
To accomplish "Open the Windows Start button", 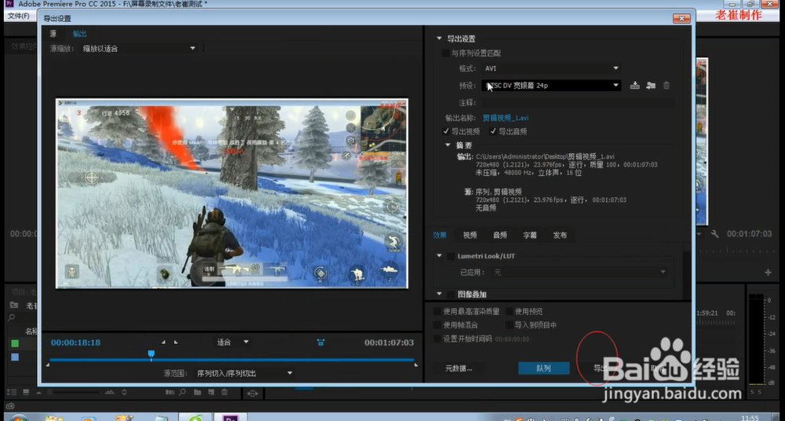I will click(19, 417).
